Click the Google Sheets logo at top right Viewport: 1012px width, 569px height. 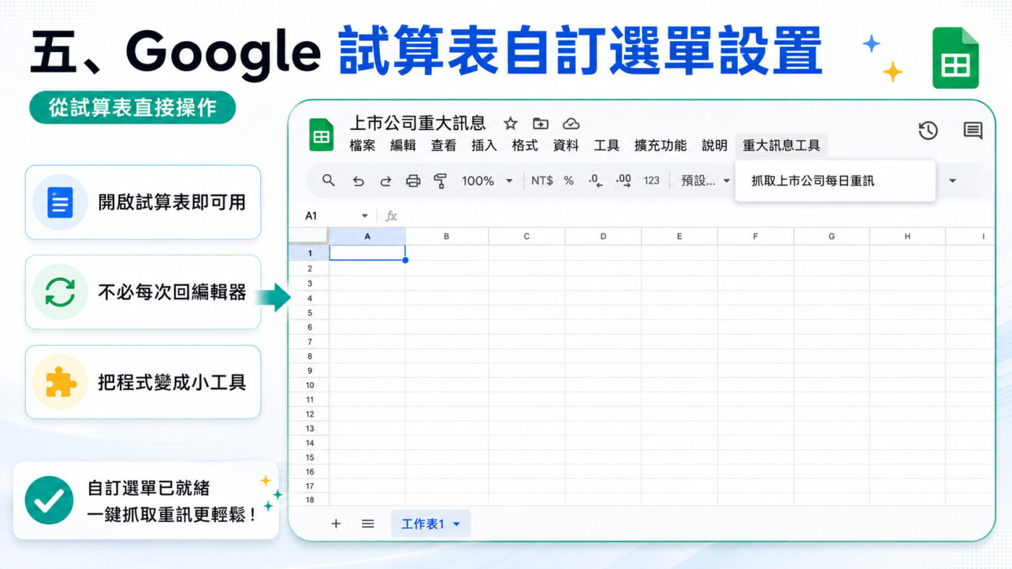(x=955, y=58)
